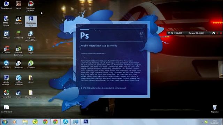The image size is (223, 125).
Task: Select the Steam desktop shortcut
Action: pos(18,94)
